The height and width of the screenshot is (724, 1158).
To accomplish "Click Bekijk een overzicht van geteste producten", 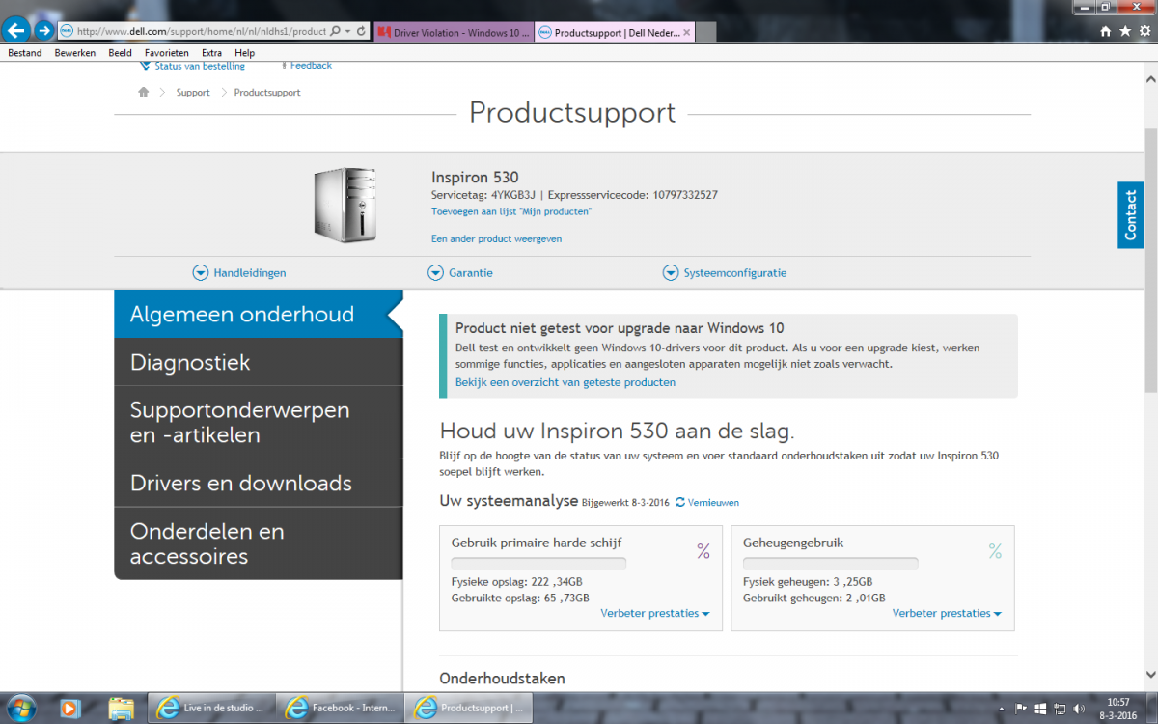I will pos(565,382).
